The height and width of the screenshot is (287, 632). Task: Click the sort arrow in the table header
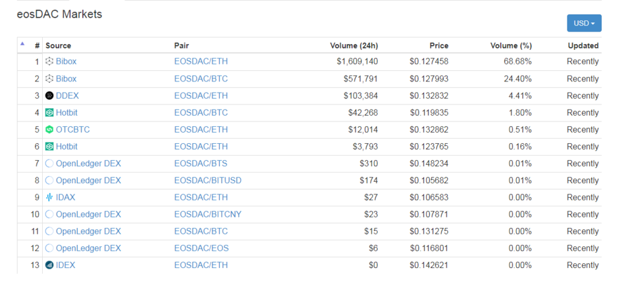22,45
